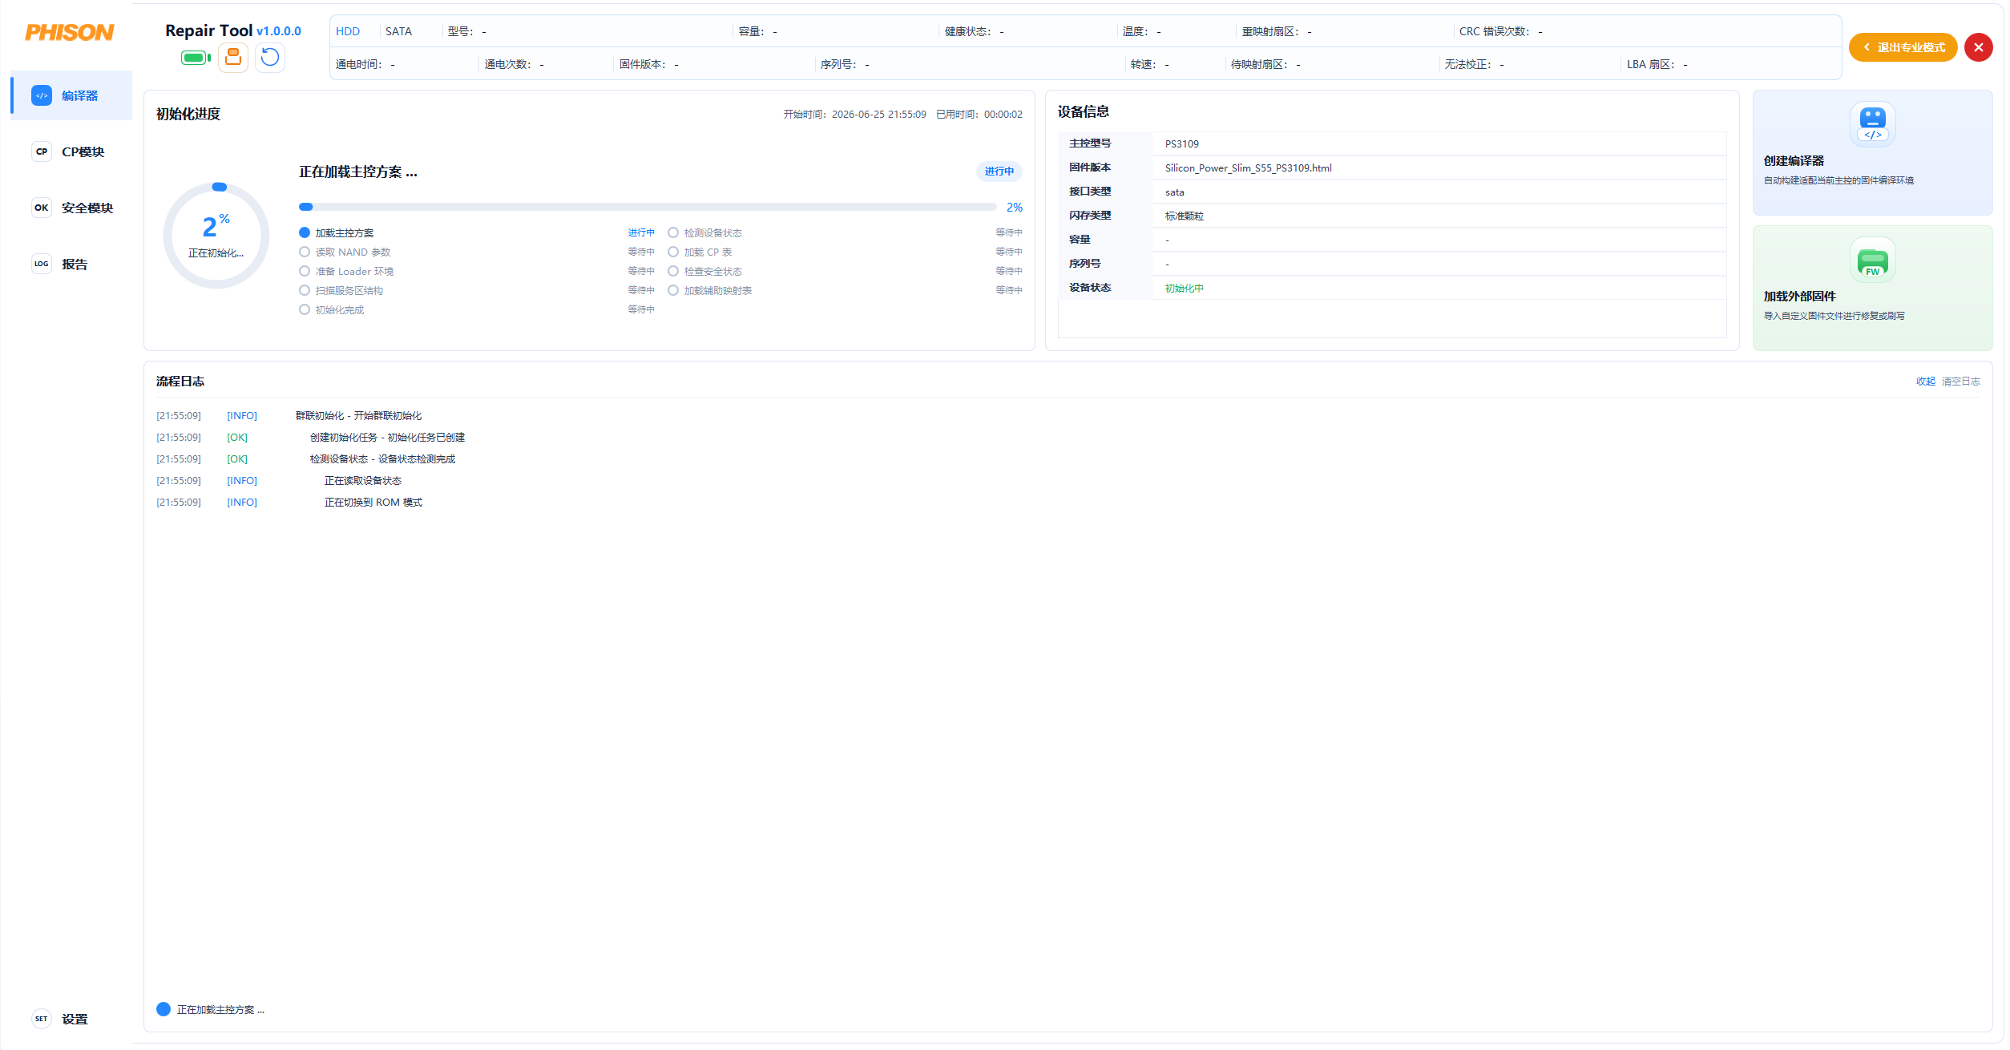Viewport: 2010px width, 1050px height.
Task: Click the blue refresh icon
Action: [x=270, y=58]
